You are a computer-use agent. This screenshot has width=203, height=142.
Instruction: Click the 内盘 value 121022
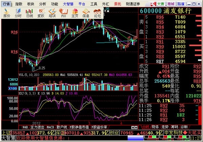pyautogui.click(x=194, y=96)
